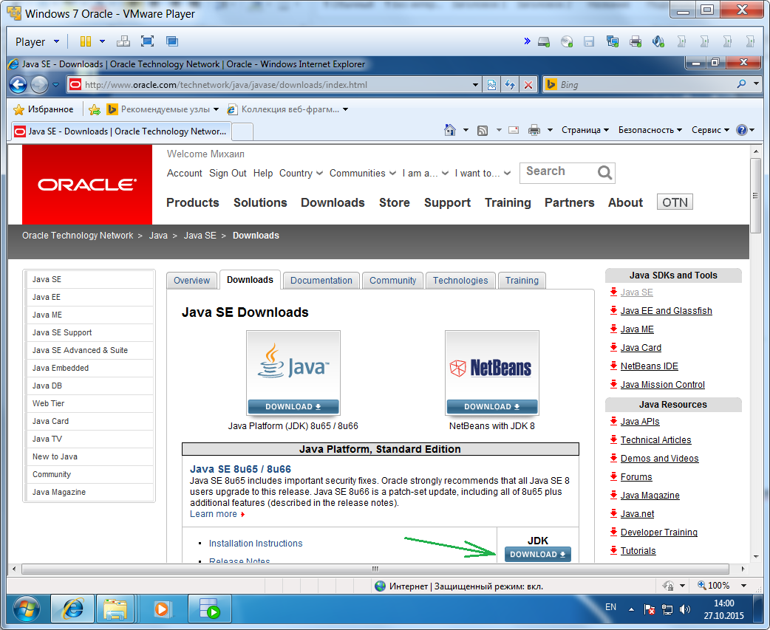This screenshot has width=770, height=630.
Task: Open network status icon in system tray
Action: coord(667,609)
